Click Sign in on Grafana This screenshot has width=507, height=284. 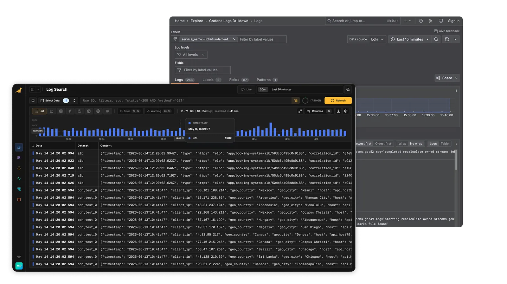pos(454,21)
